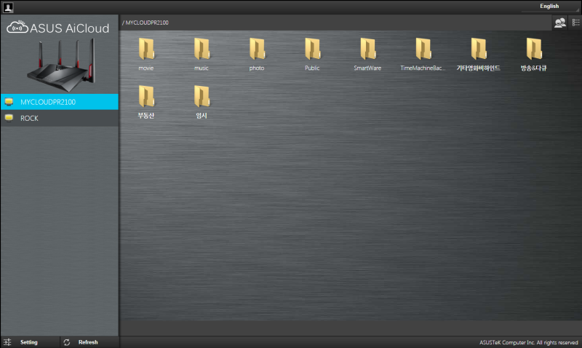Click the ASUSTeK Computer Inc. copyright text
The width and height of the screenshot is (582, 348).
(529, 342)
